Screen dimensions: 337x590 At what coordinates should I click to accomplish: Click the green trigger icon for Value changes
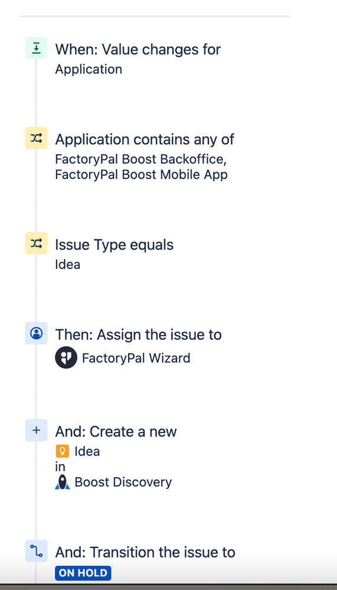(x=37, y=48)
